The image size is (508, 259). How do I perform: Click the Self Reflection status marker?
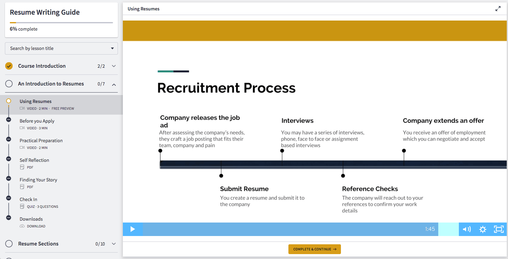9,159
